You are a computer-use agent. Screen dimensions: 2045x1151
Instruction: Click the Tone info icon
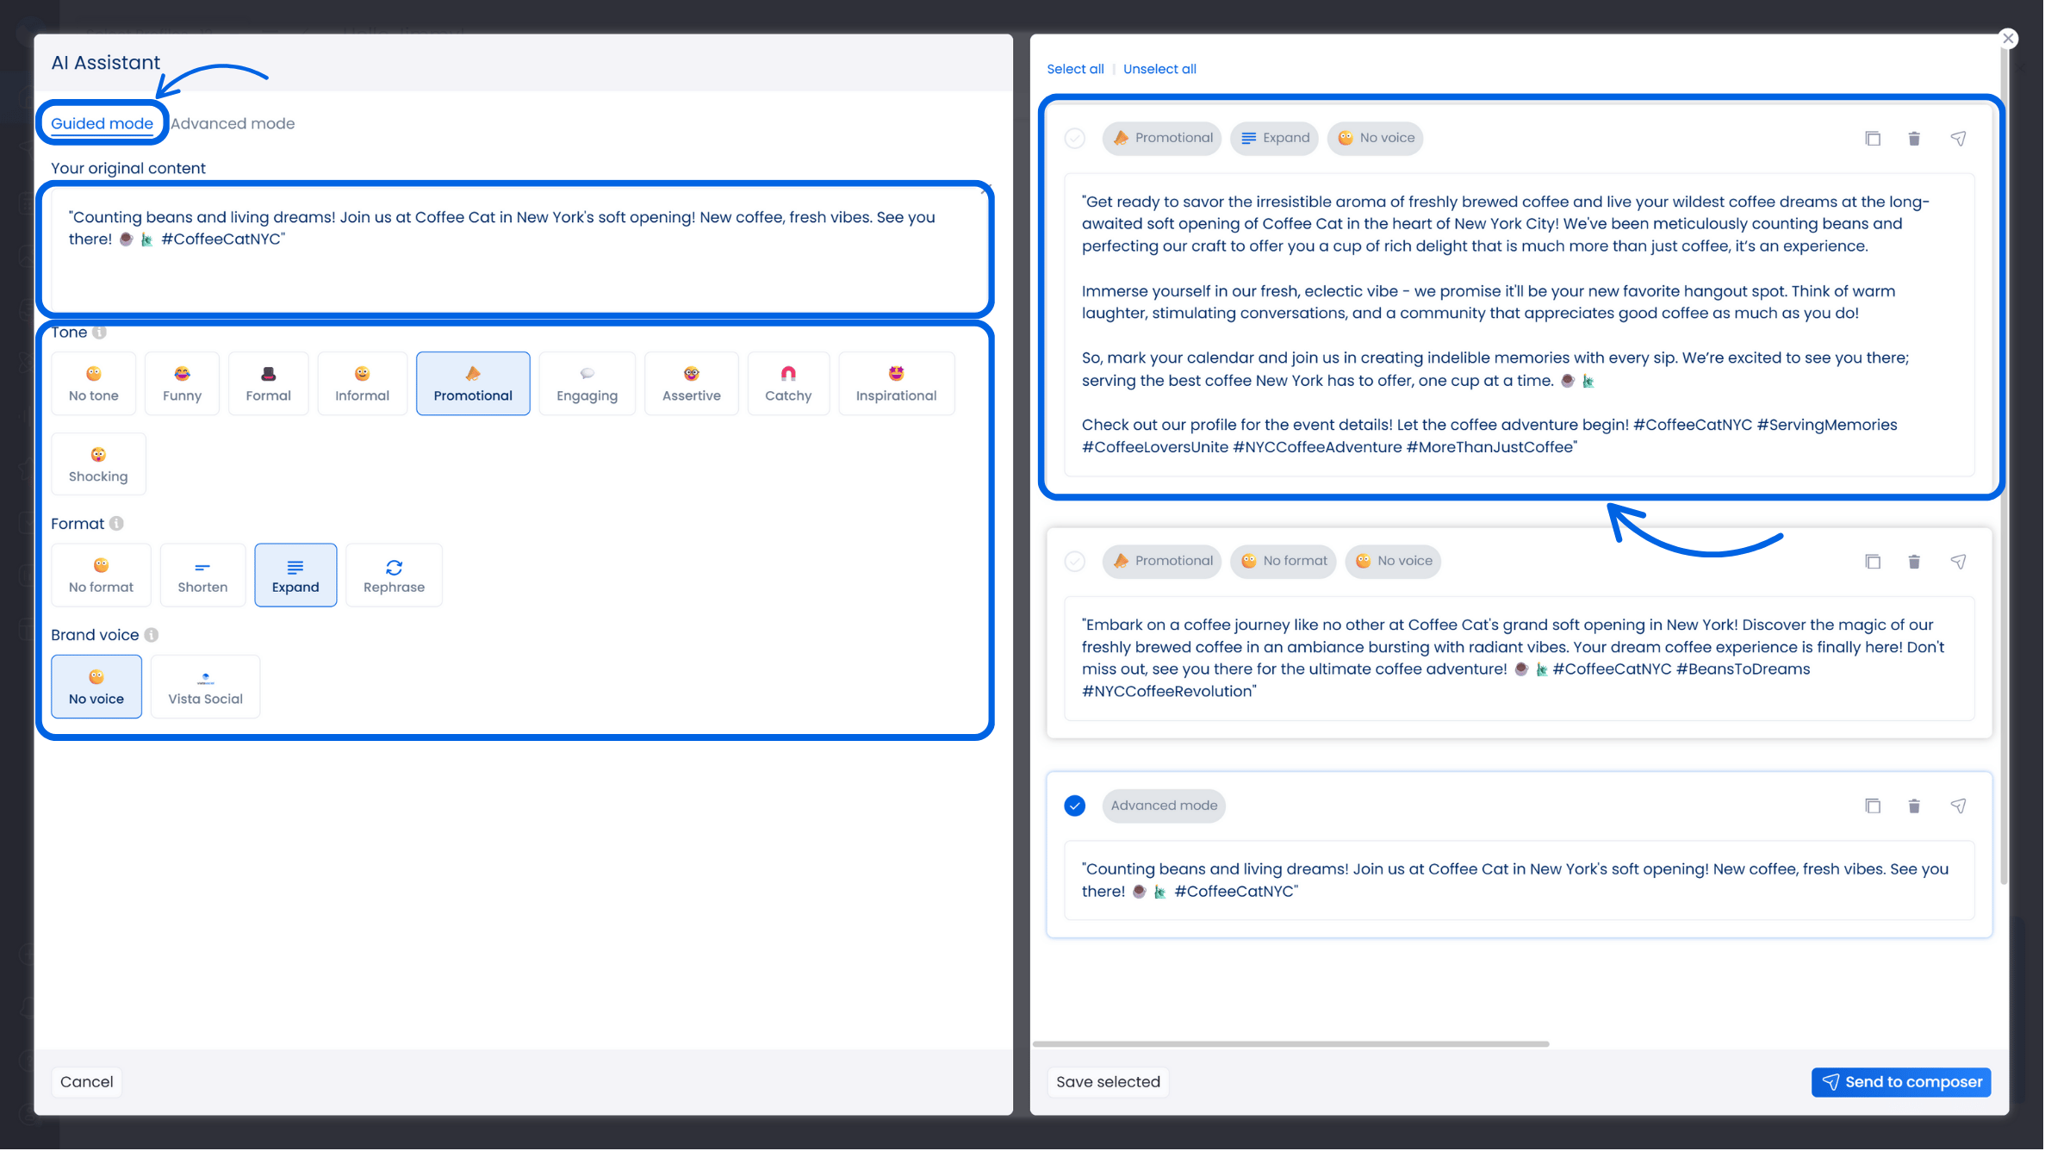100,333
